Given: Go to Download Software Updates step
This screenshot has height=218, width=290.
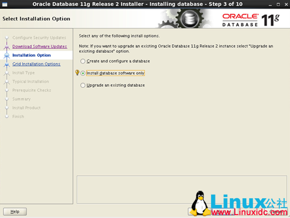Looking at the screenshot, I should 40,47.
